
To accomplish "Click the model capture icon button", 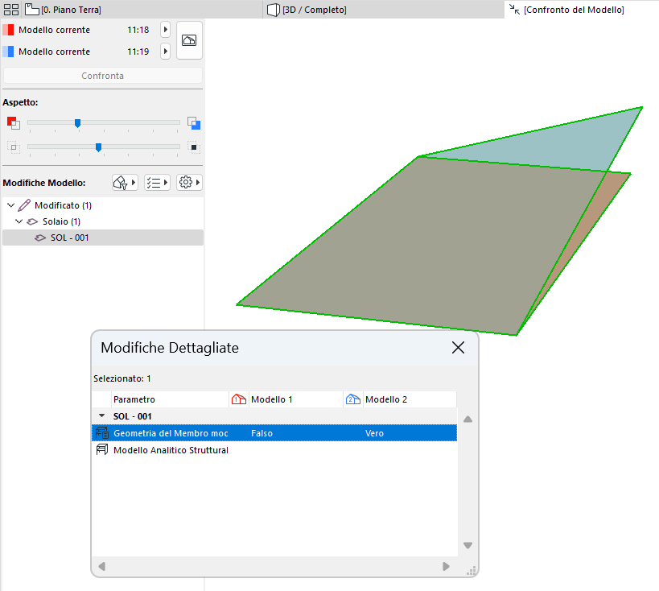I will [189, 40].
